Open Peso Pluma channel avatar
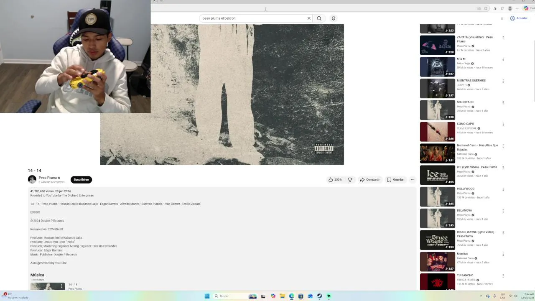Screen dimensions: 535x301 tap(32, 179)
